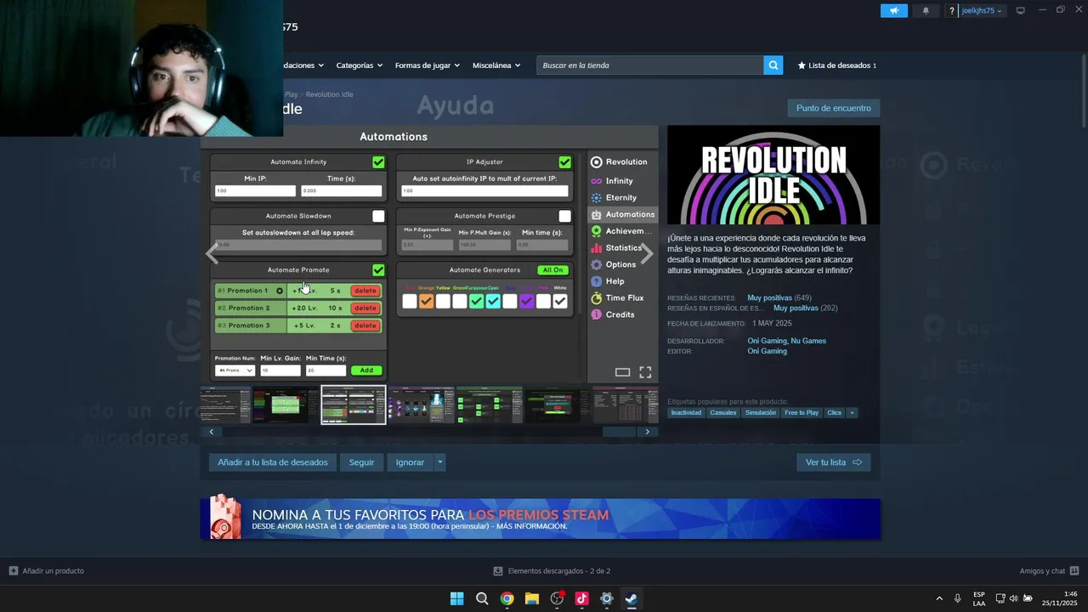The width and height of the screenshot is (1088, 612).
Task: Click the Nu Games developer link
Action: click(808, 341)
